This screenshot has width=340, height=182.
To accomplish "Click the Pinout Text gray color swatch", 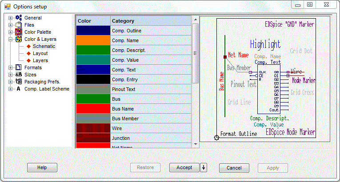I will point(93,89).
